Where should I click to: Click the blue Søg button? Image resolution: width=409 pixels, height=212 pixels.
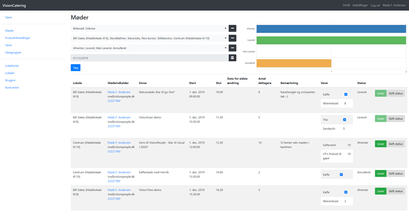point(76,68)
